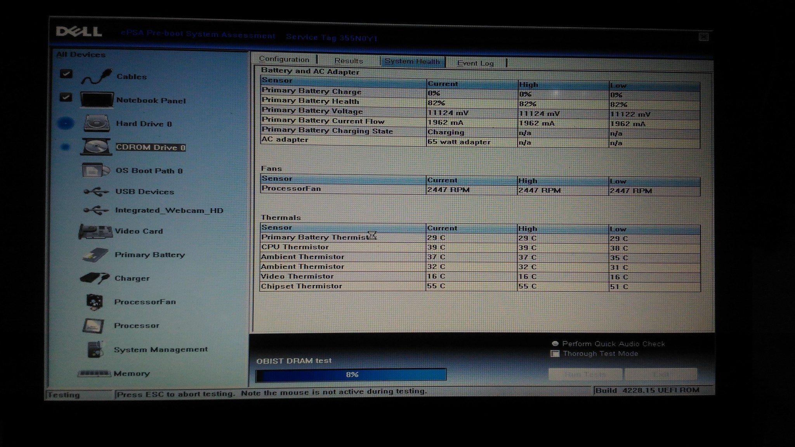
Task: Enable Thorough Test Mode checkbox
Action: point(555,353)
